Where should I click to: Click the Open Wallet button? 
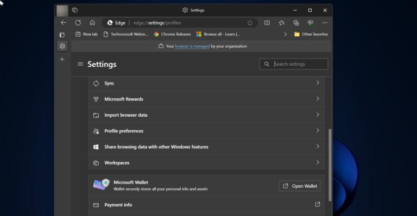point(300,186)
